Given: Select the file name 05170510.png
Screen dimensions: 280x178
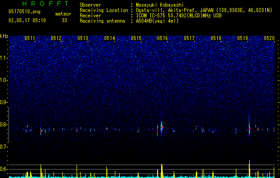Looking at the screenshot, I should click(x=24, y=12).
